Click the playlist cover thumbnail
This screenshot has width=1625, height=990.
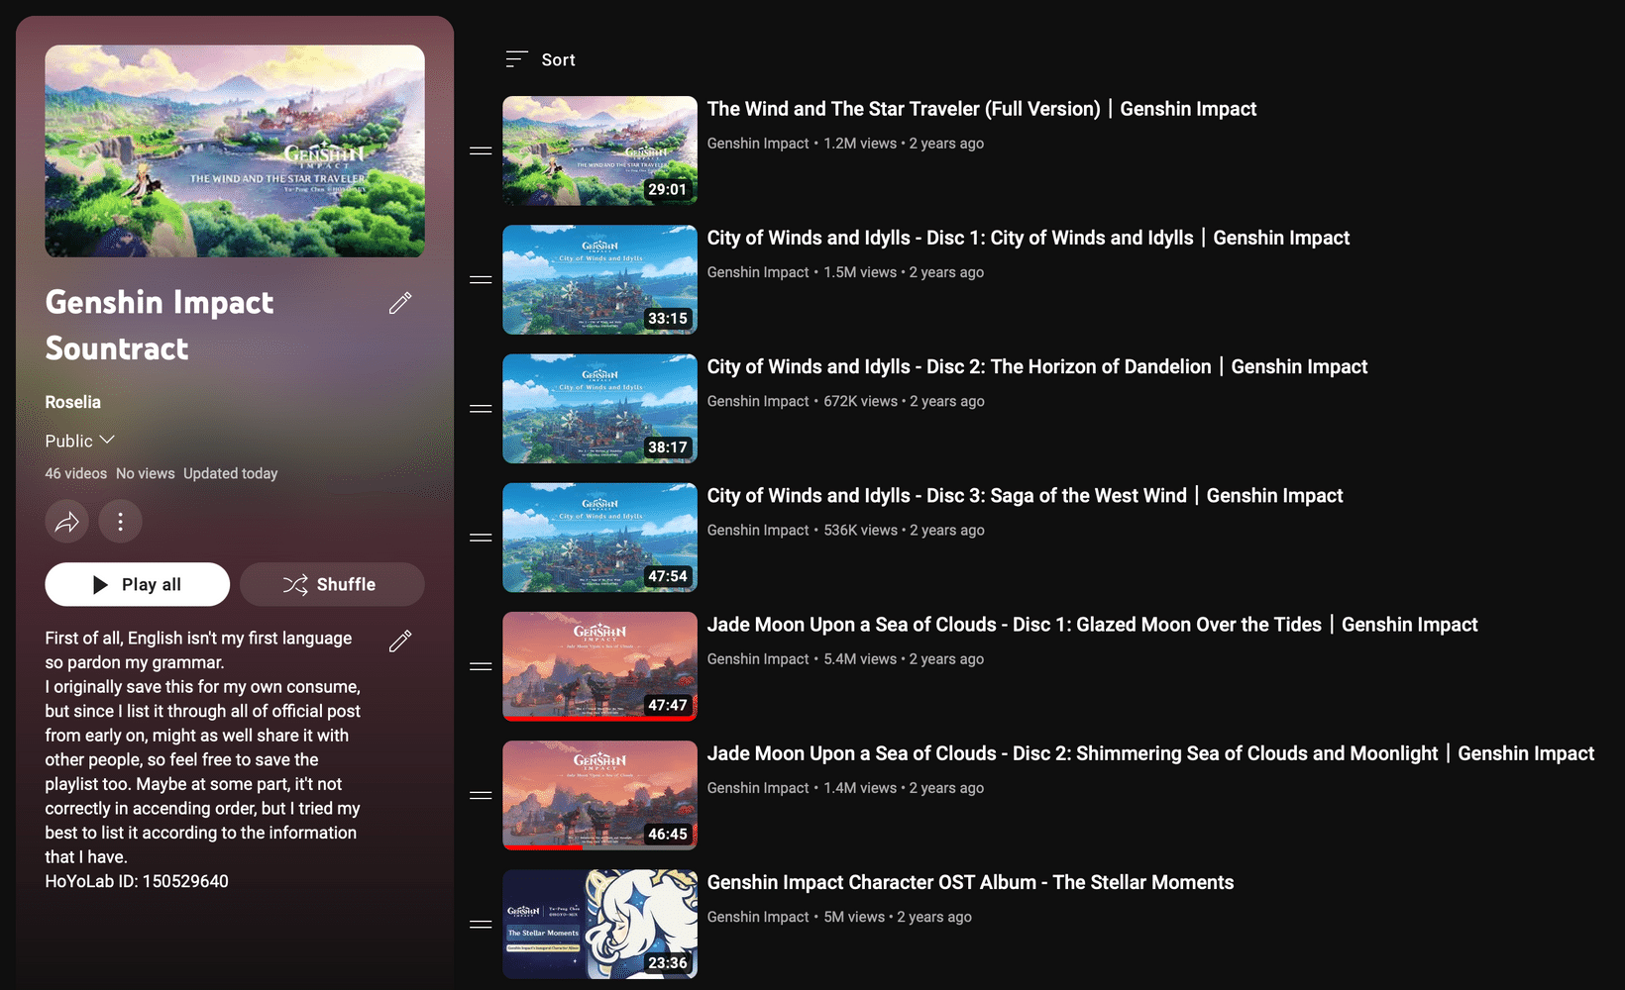234,150
